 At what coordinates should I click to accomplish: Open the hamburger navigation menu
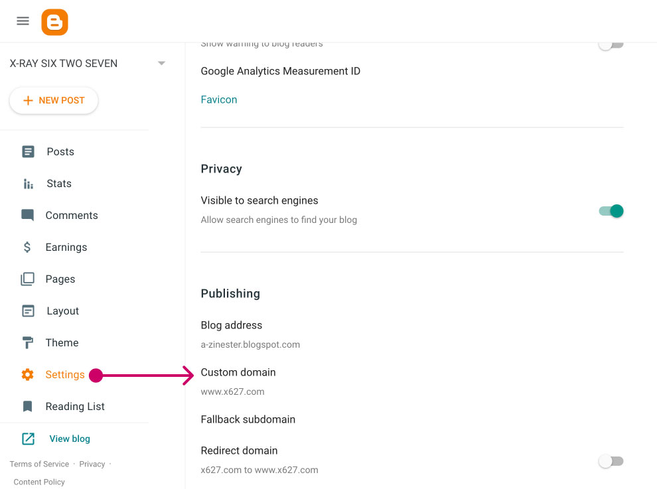23,21
